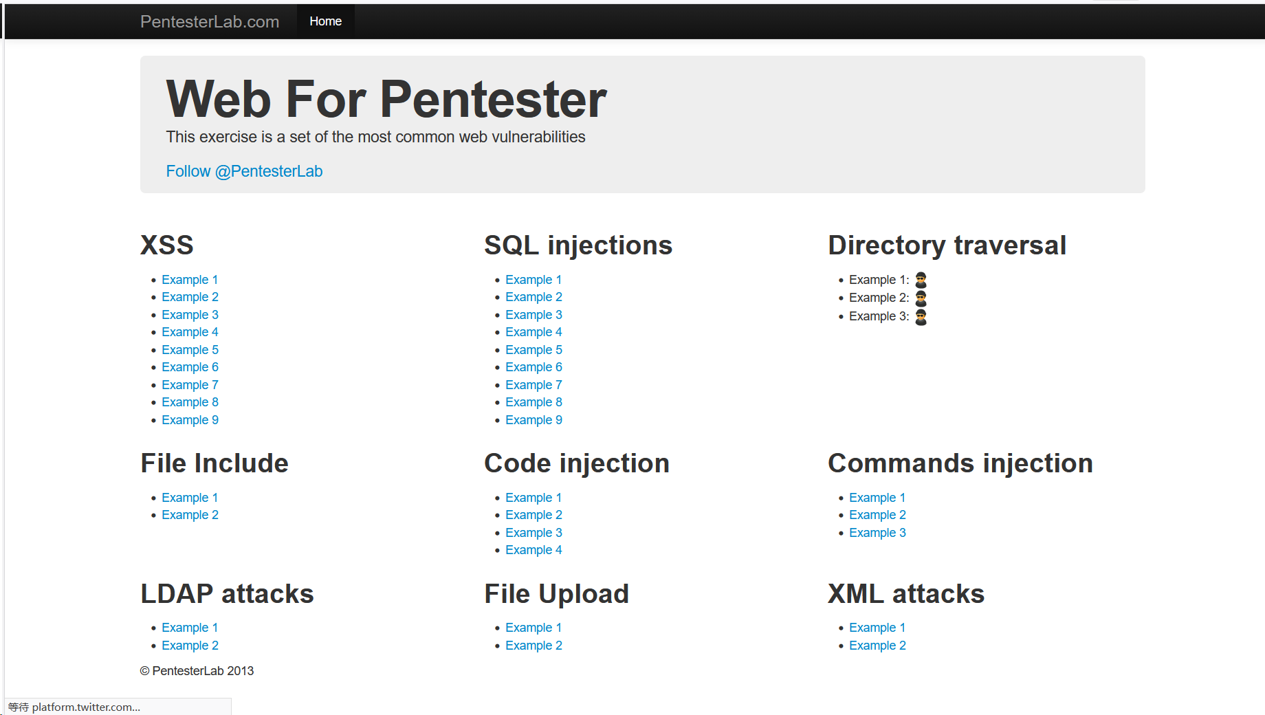1265x715 pixels.
Task: Open XSS Example 1
Action: pyautogui.click(x=190, y=280)
